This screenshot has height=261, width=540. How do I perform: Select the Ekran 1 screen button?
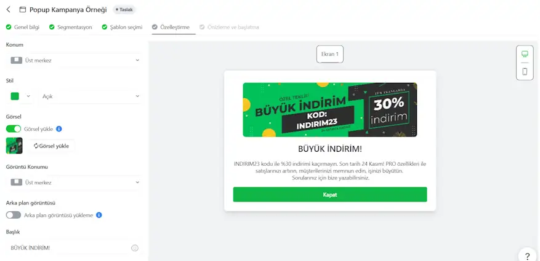point(330,54)
